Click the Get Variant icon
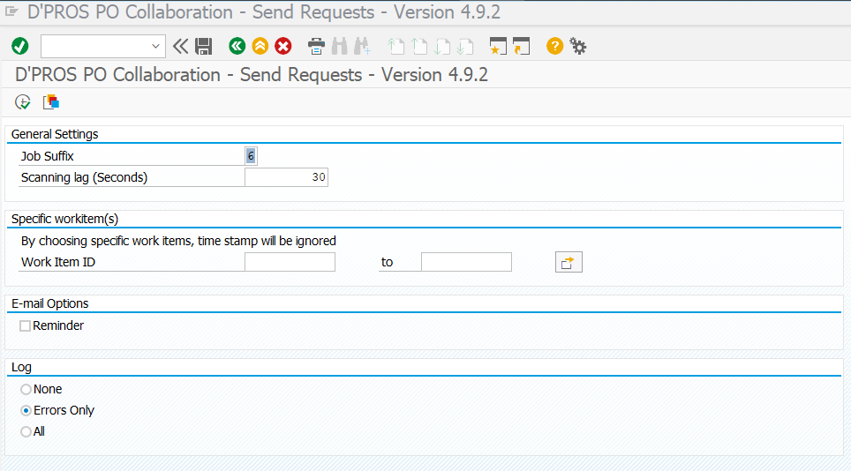This screenshot has width=851, height=471. (x=51, y=102)
